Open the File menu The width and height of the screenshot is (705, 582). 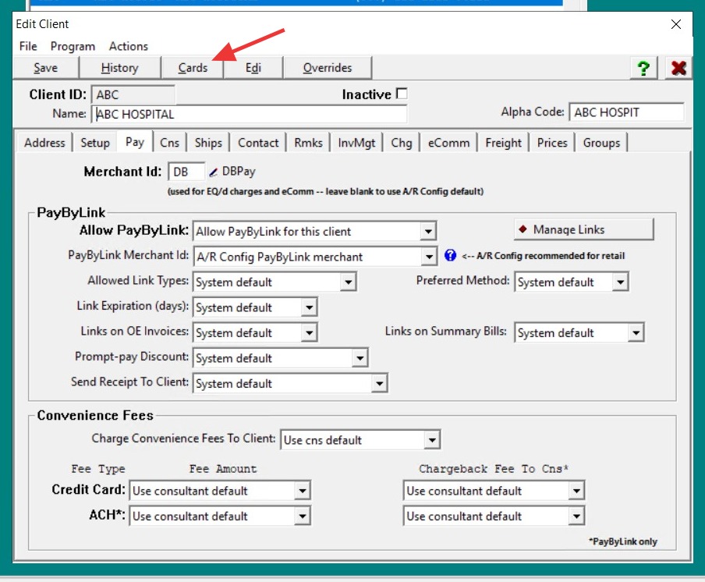coord(28,46)
